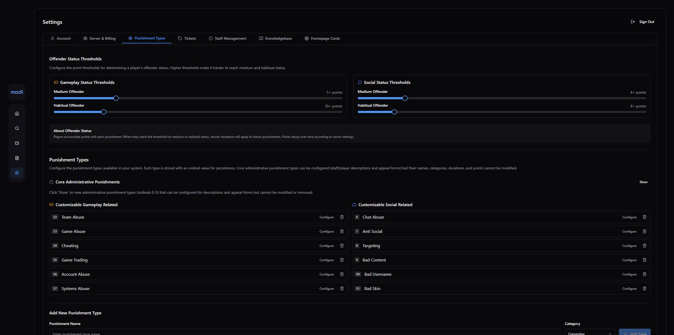Go to the Tickets tab
Screen dimensions: 674x335
point(187,38)
